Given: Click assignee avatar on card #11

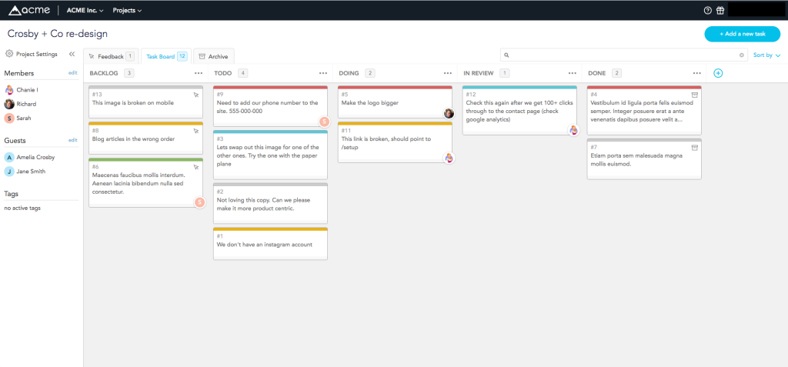Looking at the screenshot, I should click(449, 158).
